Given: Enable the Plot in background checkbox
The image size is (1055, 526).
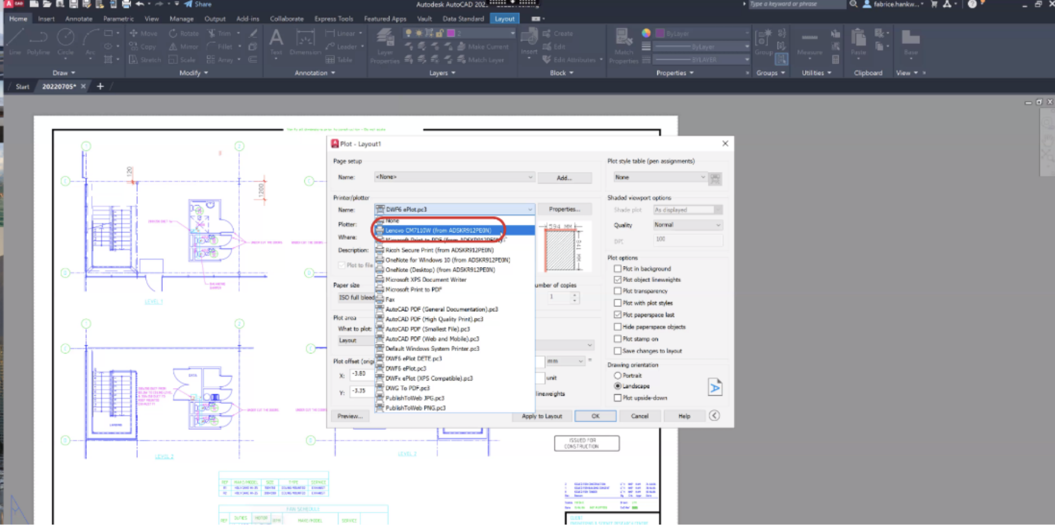Looking at the screenshot, I should pyautogui.click(x=617, y=269).
